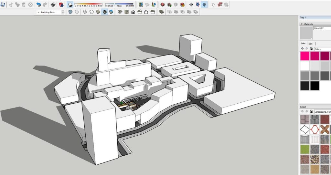331x175 pixels.
Task: Click the Trim solid tool
Action: (x=189, y=12)
